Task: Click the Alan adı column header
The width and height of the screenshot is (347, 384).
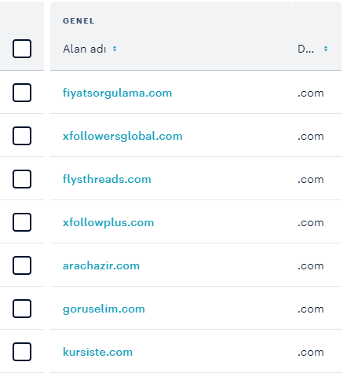Action: [84, 49]
